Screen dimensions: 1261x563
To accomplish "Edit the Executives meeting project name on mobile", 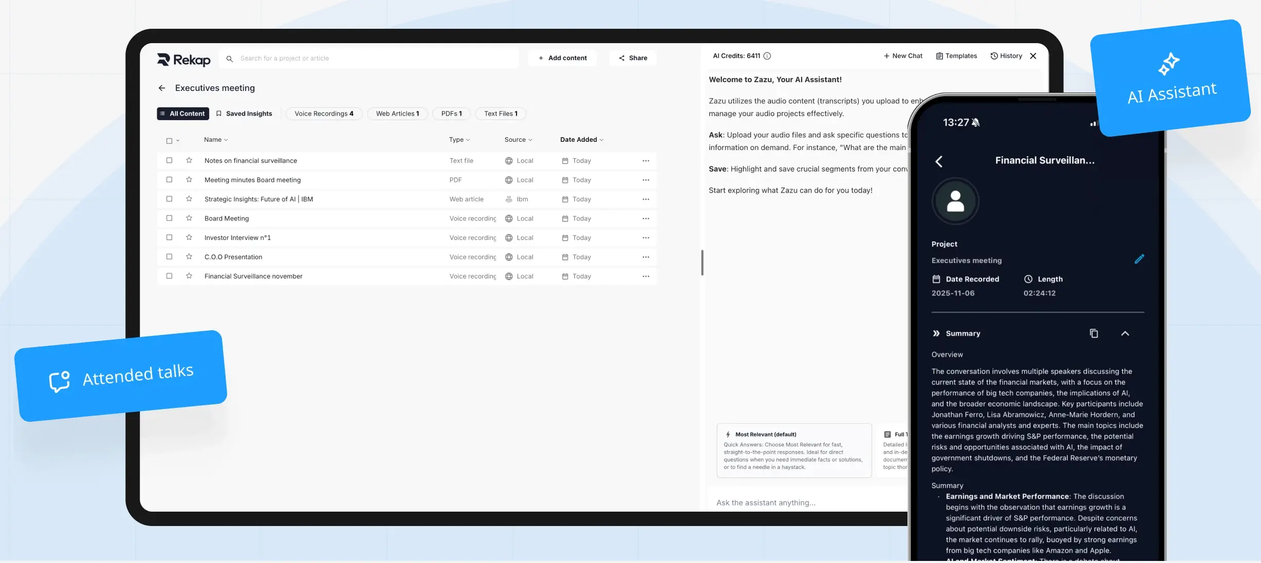I will tap(1140, 259).
